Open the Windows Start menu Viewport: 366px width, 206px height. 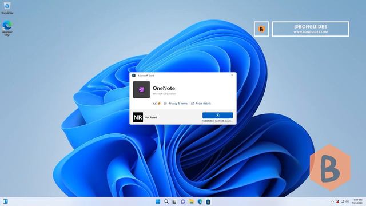(x=158, y=201)
